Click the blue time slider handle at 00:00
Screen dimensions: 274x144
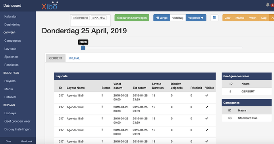(x=83, y=48)
